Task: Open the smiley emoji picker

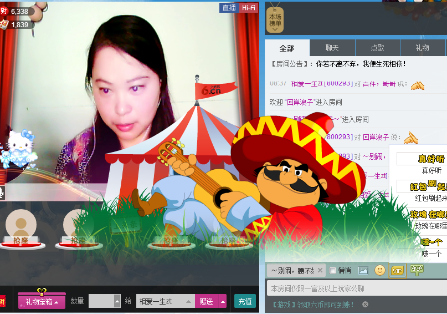Action: click(380, 270)
